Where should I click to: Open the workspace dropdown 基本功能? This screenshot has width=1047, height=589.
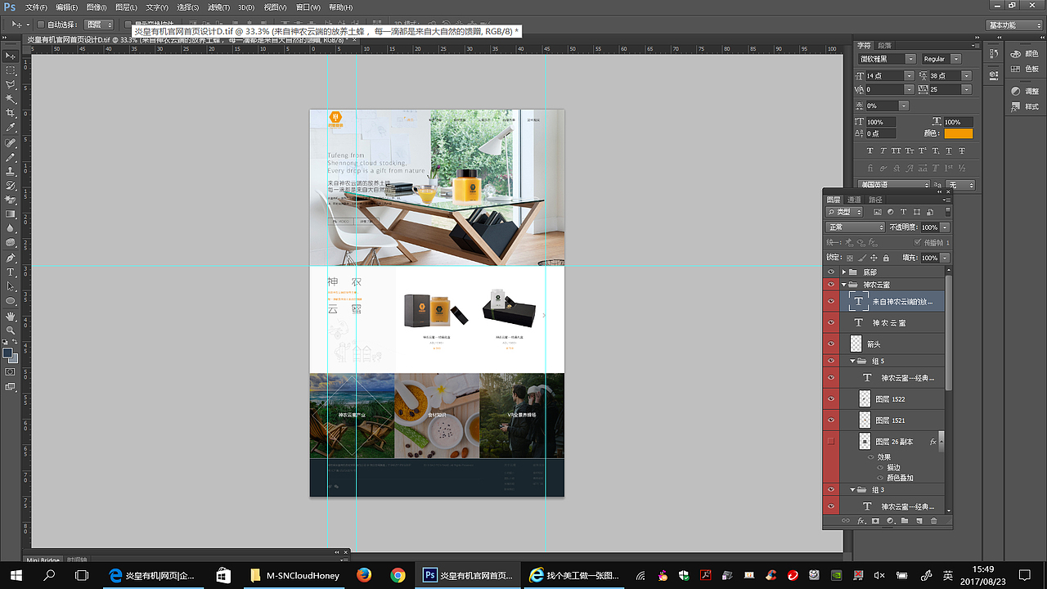coord(1014,25)
